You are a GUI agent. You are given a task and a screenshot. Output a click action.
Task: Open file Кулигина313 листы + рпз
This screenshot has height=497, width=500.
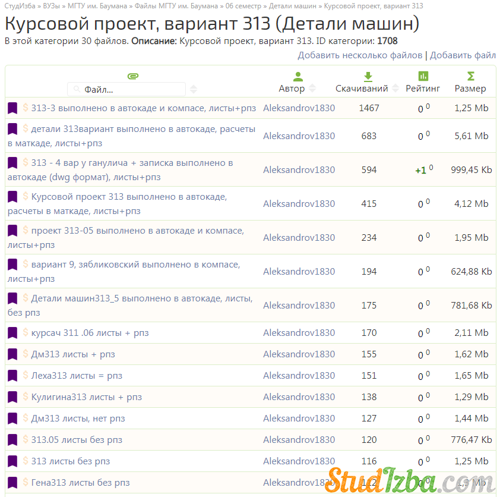pos(87,397)
